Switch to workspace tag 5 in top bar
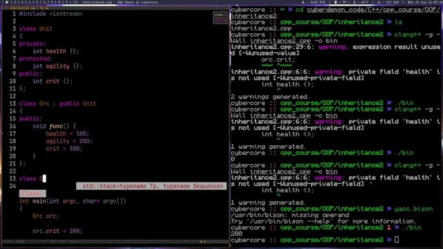 [37, 2]
